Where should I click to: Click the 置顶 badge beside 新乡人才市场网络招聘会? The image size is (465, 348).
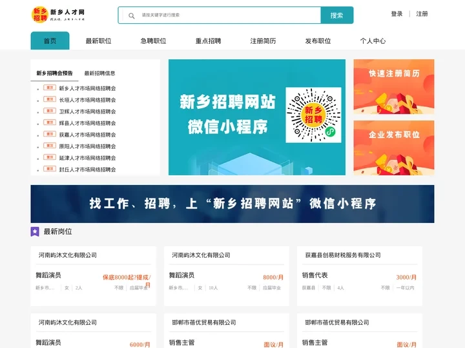click(x=50, y=88)
